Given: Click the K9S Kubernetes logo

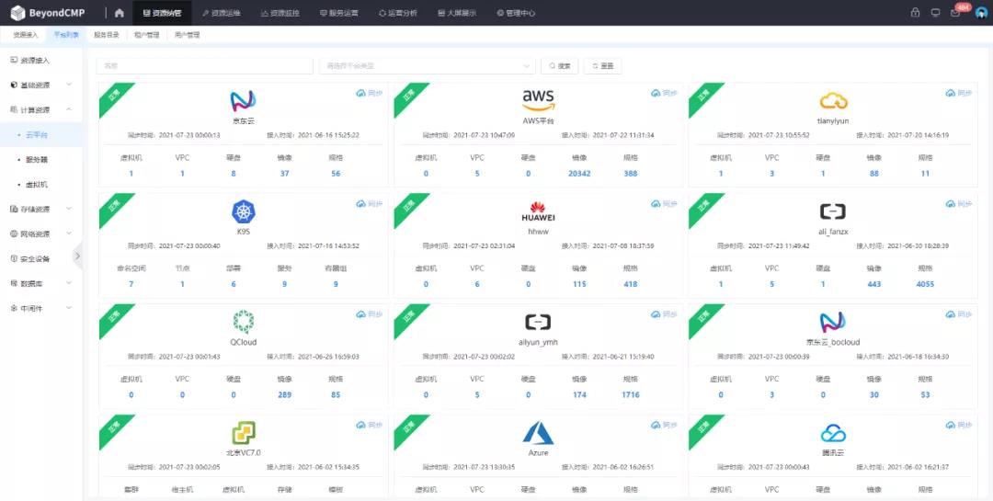Looking at the screenshot, I should click(x=243, y=211).
